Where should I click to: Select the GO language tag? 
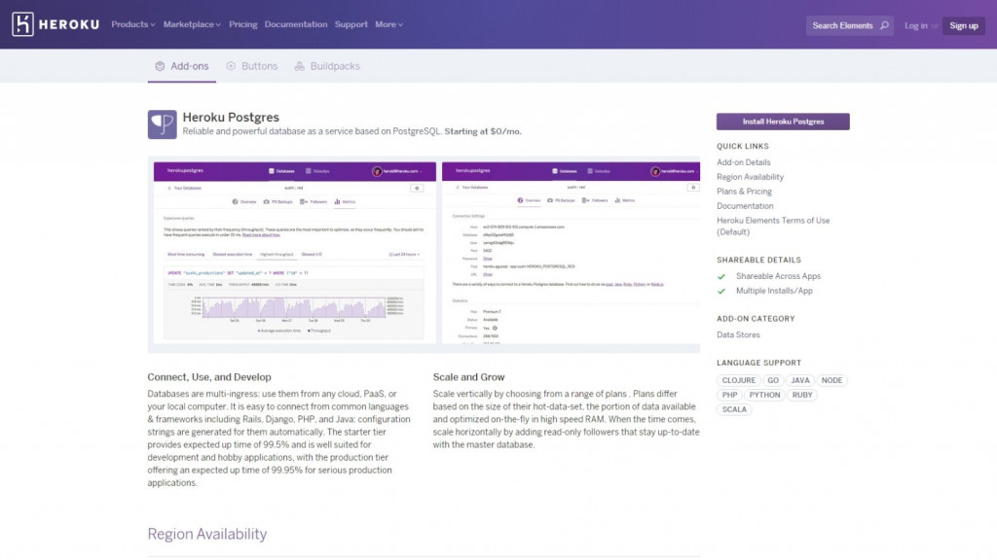tap(772, 380)
